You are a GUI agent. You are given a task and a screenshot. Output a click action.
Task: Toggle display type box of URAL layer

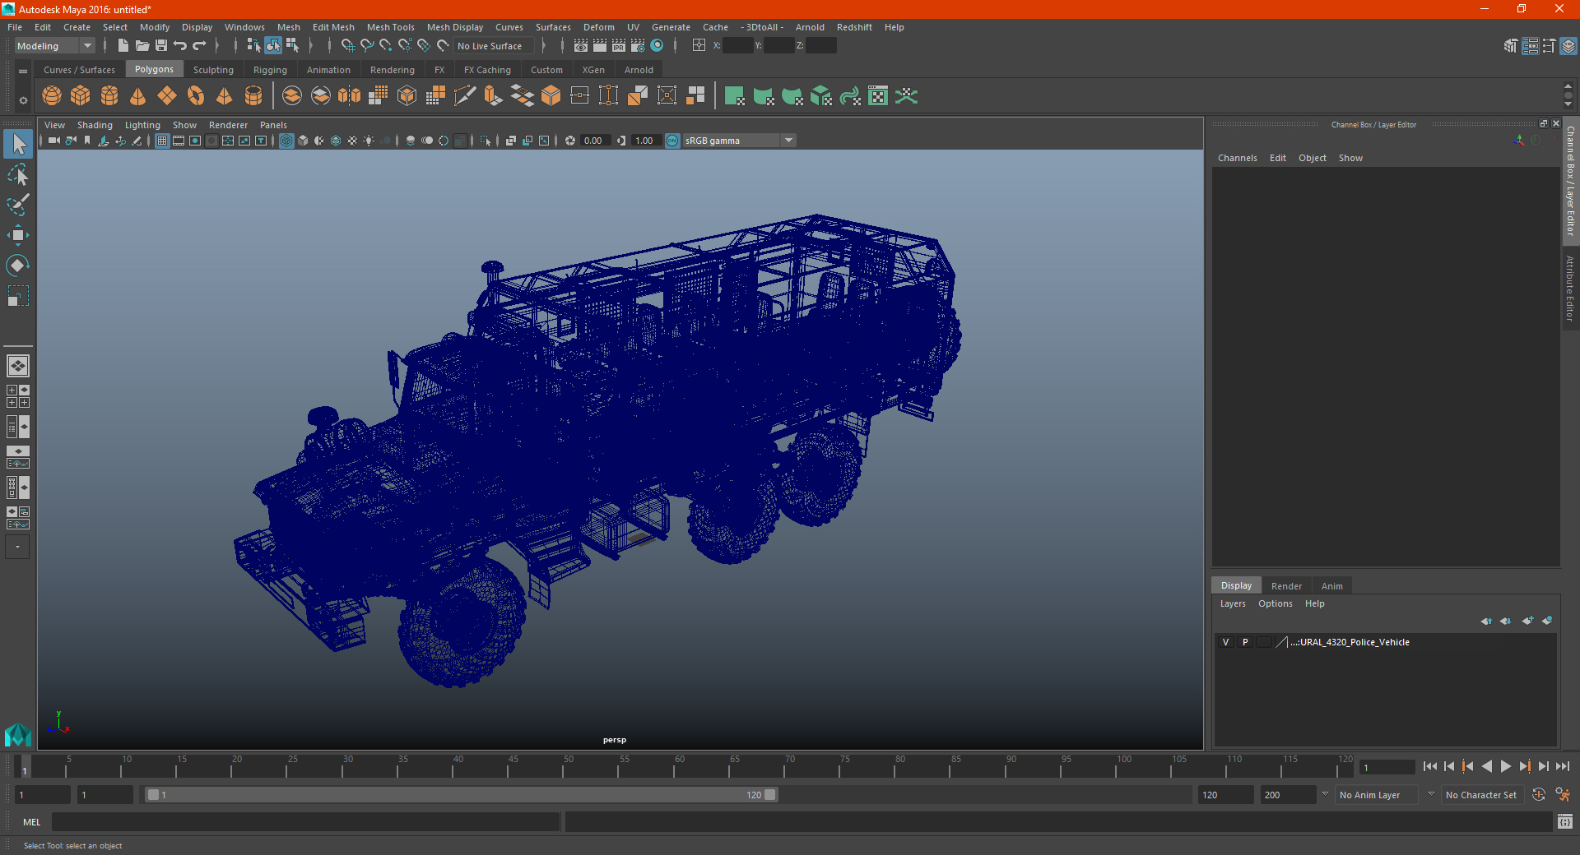[x=1264, y=642]
